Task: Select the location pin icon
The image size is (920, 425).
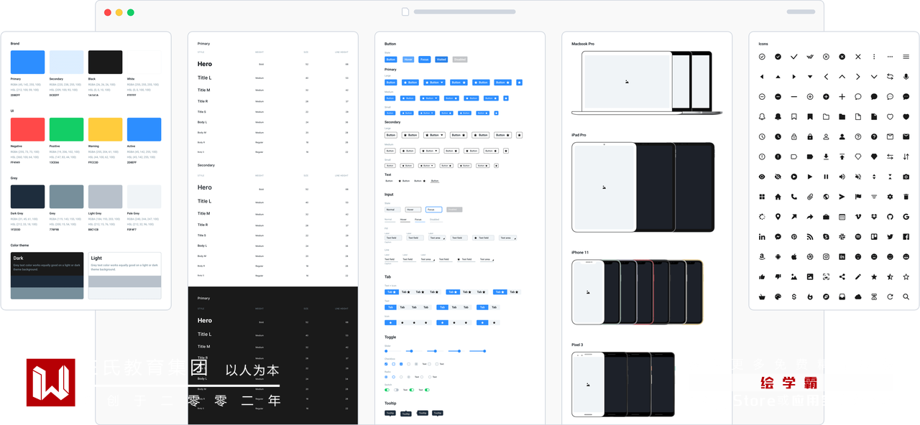Action: (x=778, y=216)
